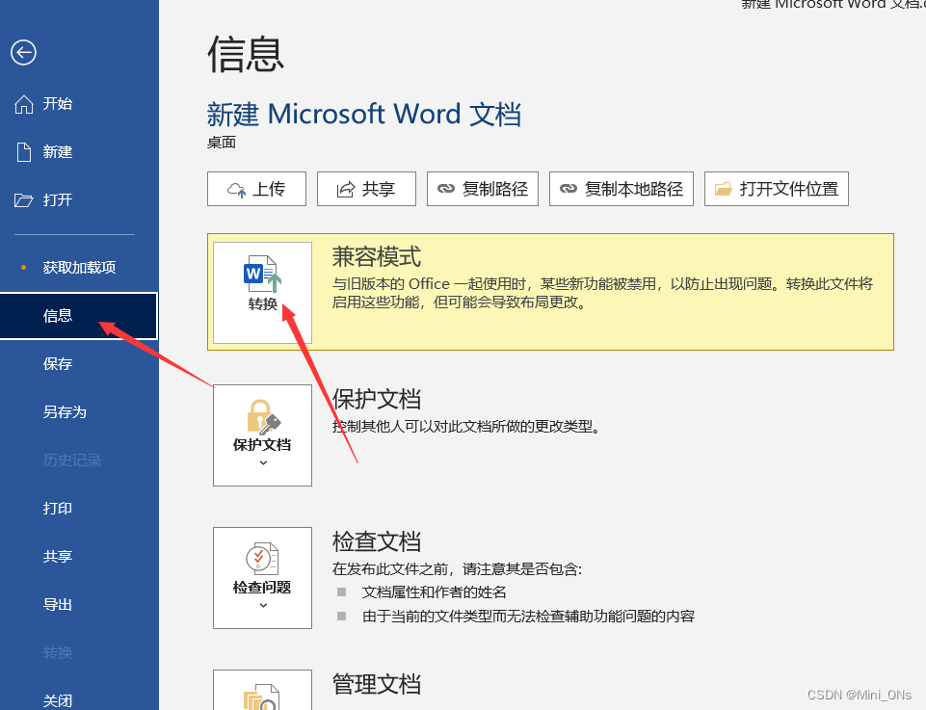Screen dimensions: 926x710
Task: Click the 转换 convert document button
Action: click(x=263, y=293)
